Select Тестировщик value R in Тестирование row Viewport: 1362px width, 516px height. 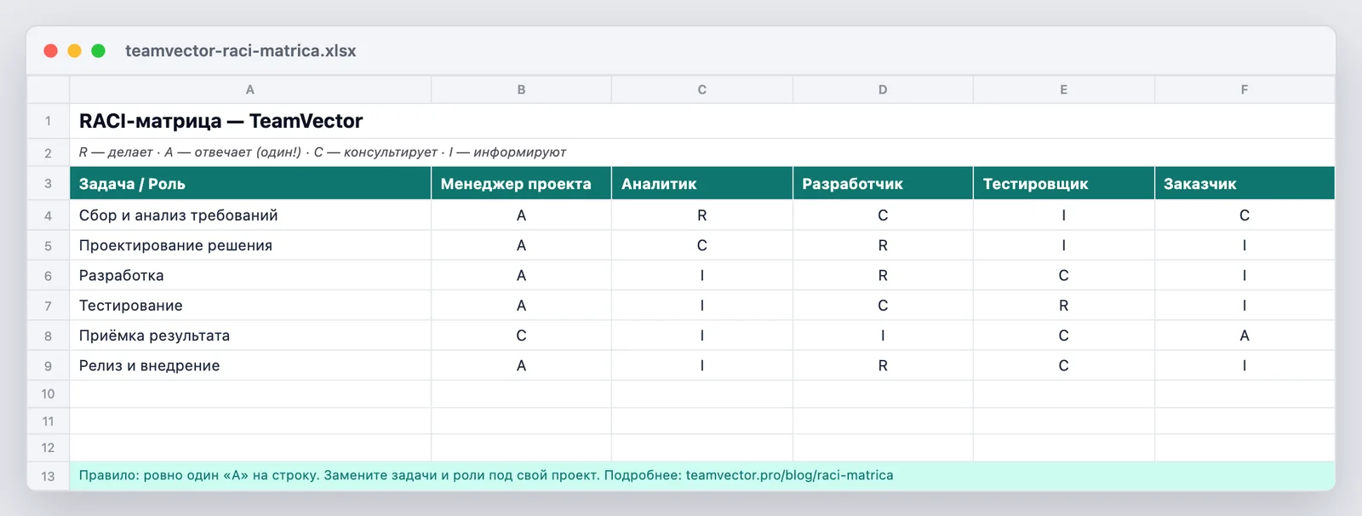(1064, 306)
